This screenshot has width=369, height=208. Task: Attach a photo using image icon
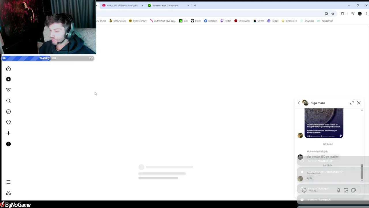(x=346, y=190)
